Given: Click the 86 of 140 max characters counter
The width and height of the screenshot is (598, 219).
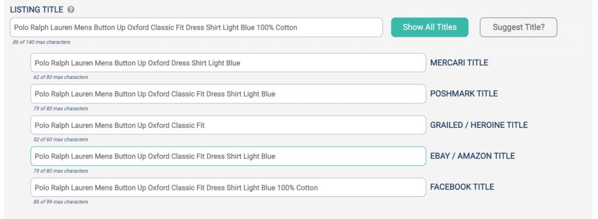Looking at the screenshot, I should [x=41, y=43].
